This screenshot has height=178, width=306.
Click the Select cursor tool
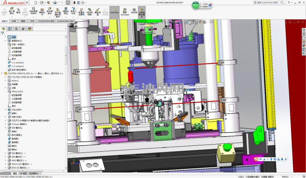pos(68,3)
